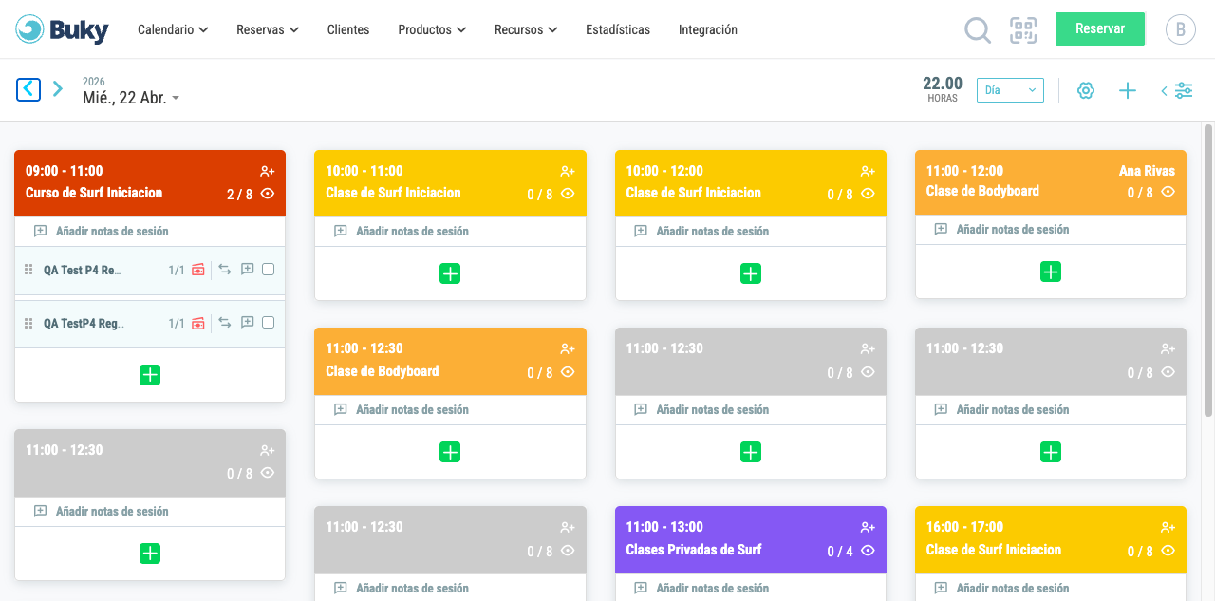Screen dimensions: 1215x601
Task: Open the search magnifier icon
Action: 978,30
